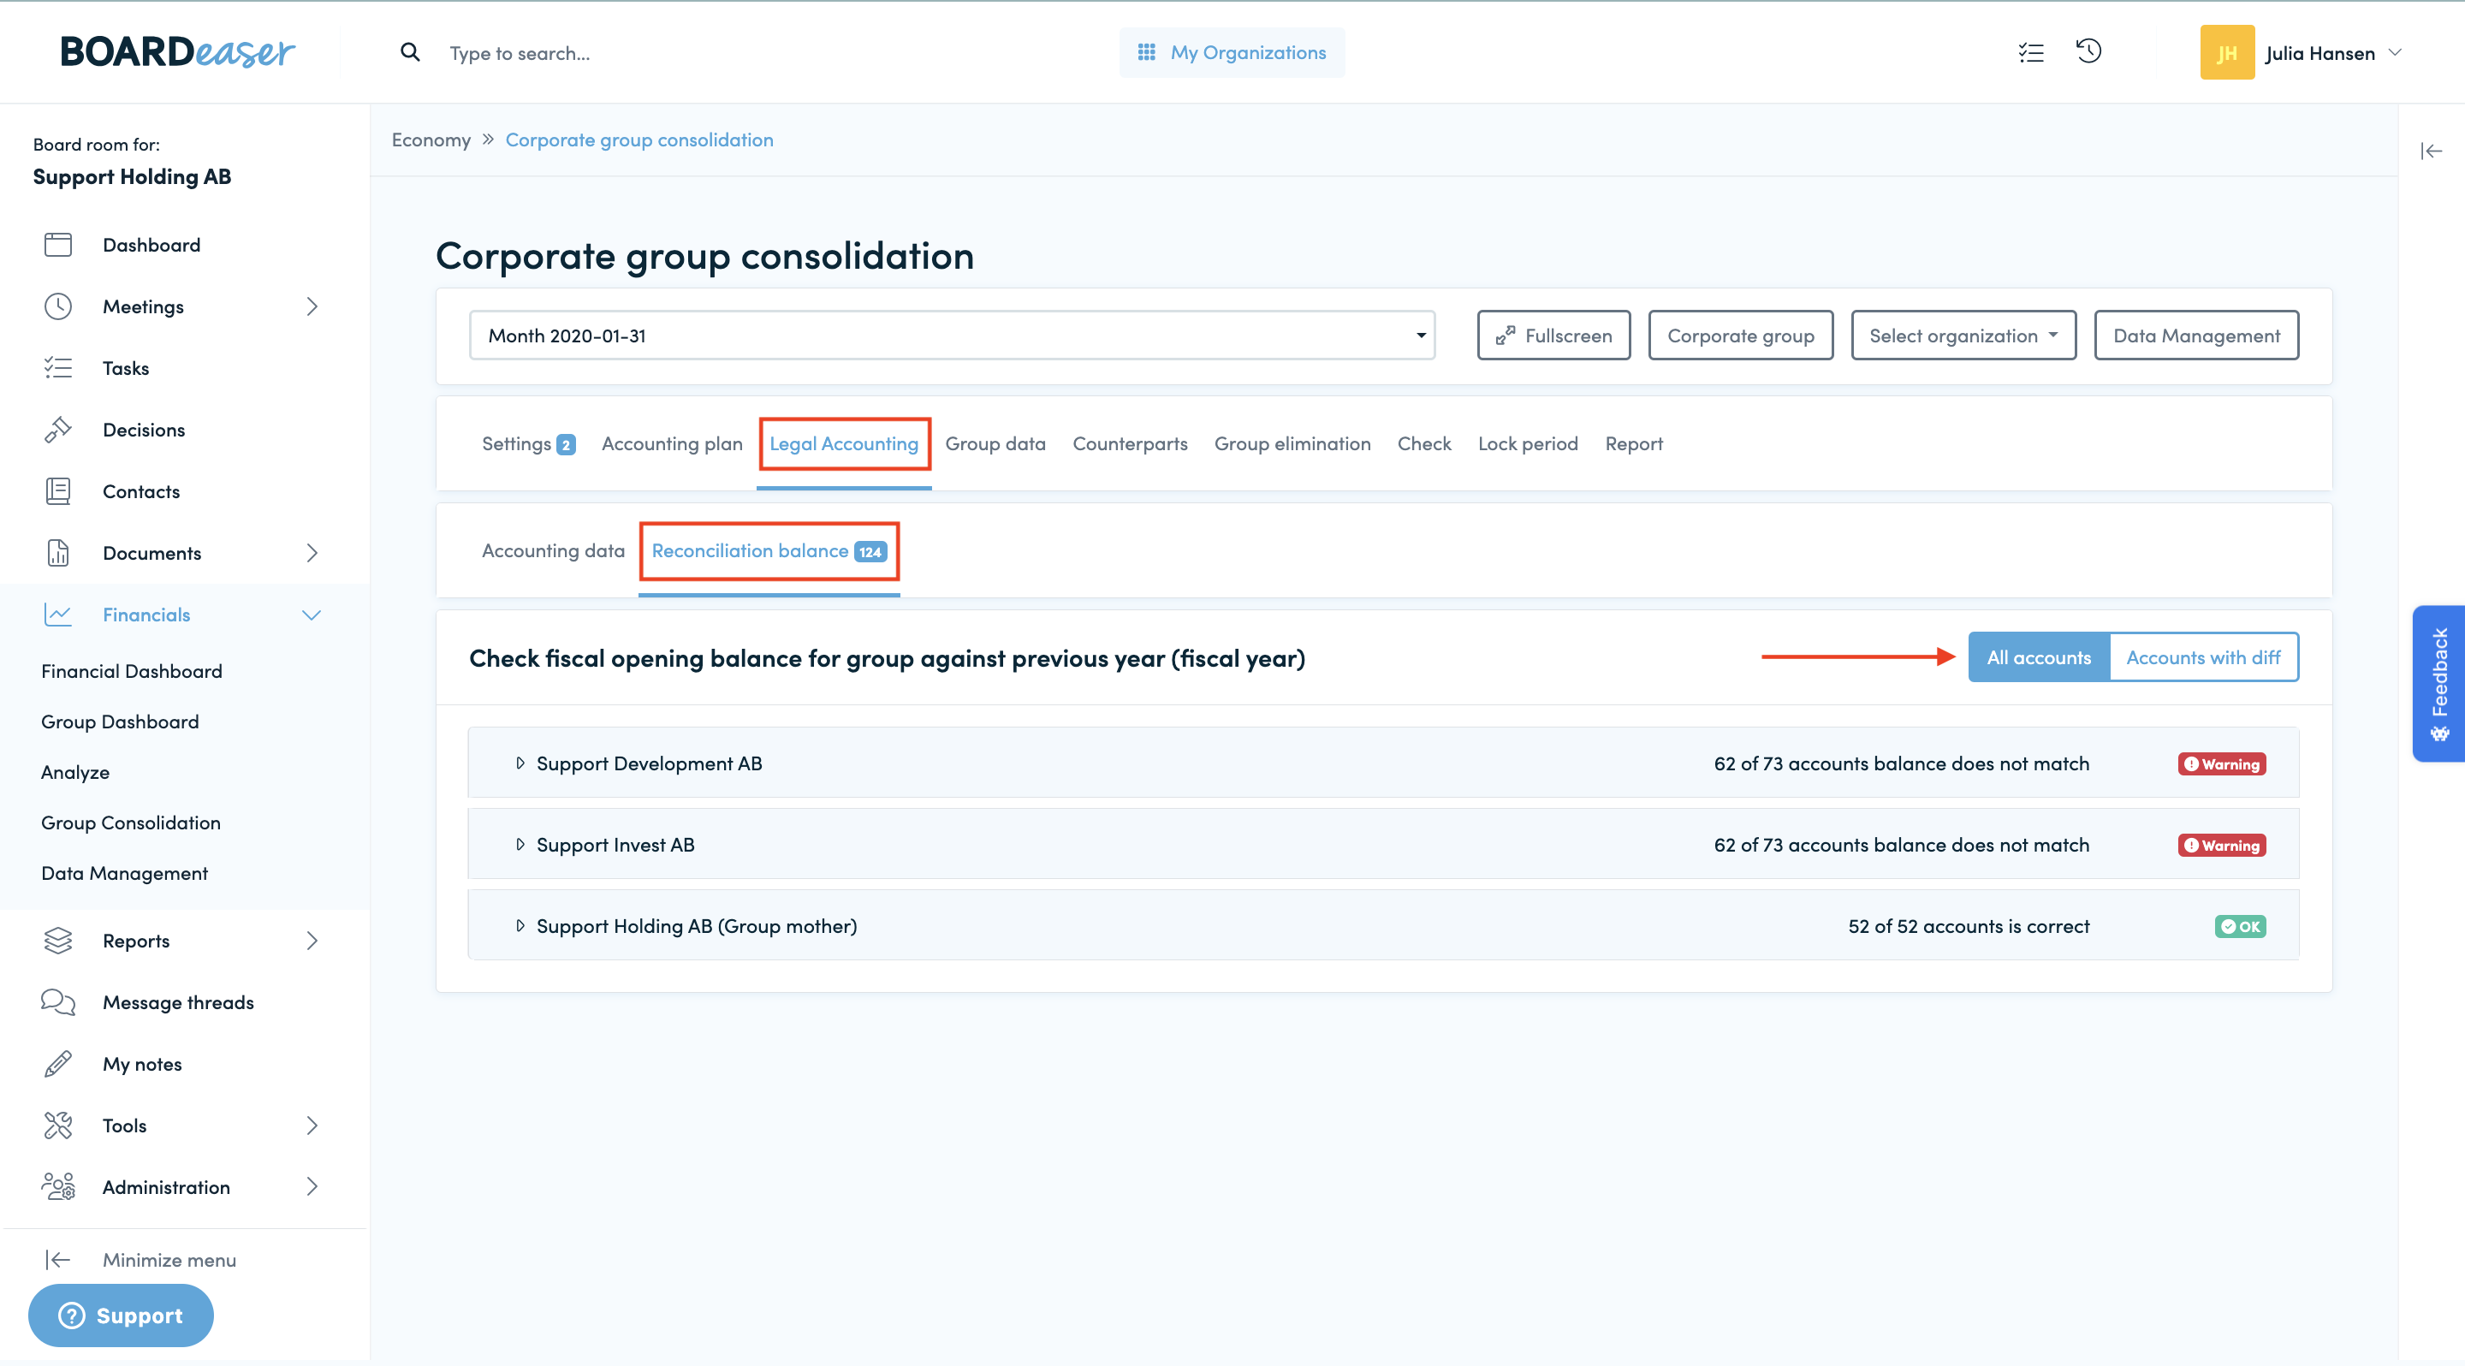Expand the Documents submenu chevron

pyautogui.click(x=312, y=553)
